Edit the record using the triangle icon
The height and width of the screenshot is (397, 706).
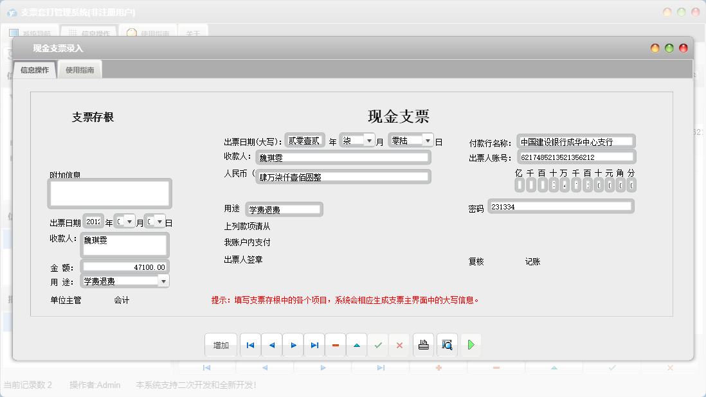[x=356, y=345]
